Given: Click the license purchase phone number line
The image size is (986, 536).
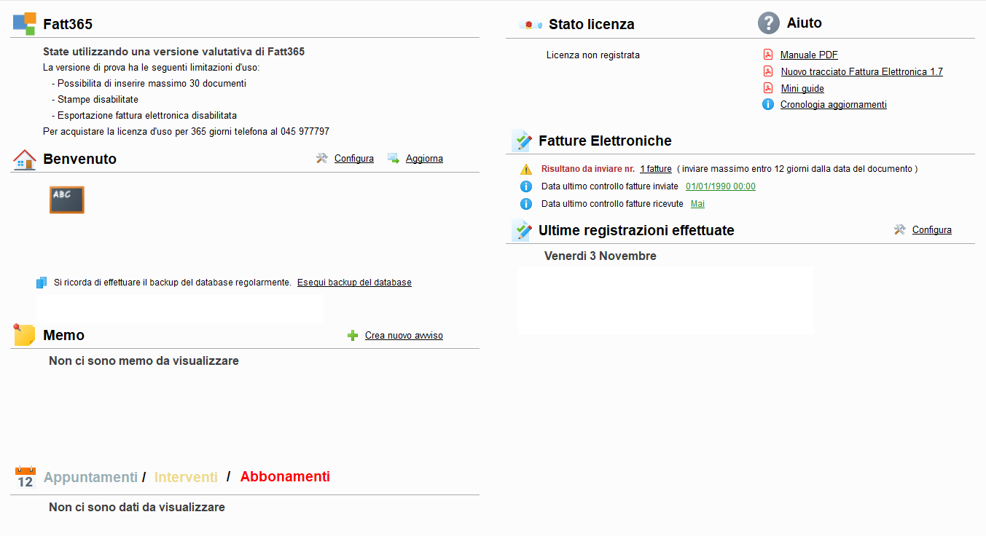Looking at the screenshot, I should click(186, 131).
